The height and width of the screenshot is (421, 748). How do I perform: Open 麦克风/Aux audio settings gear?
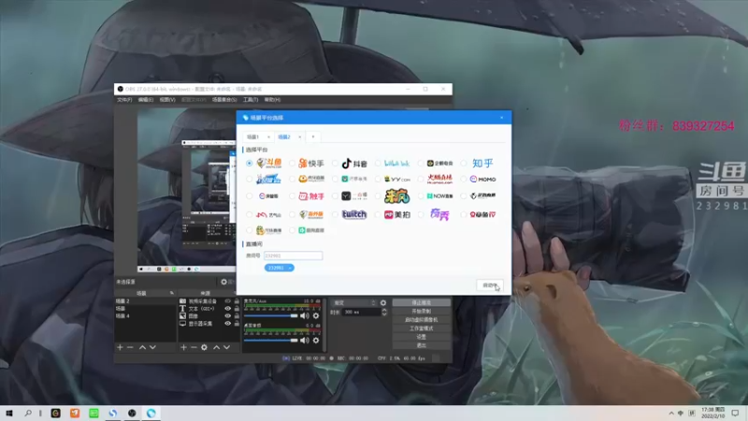316,315
